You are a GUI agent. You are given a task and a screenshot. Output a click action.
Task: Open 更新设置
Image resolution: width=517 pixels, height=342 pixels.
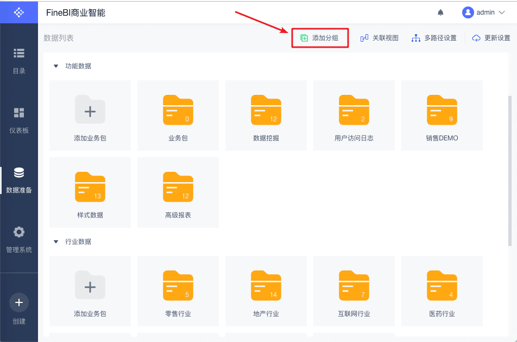tap(491, 38)
